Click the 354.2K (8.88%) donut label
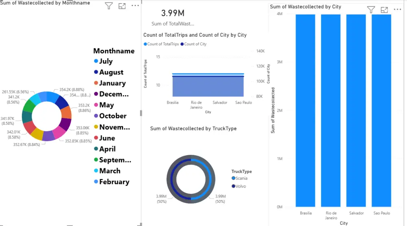407x226 pixels. (72, 89)
